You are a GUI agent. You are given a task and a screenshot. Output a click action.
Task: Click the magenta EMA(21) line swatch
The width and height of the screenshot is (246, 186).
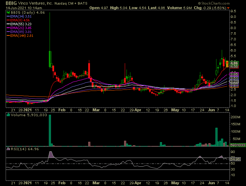pyautogui.click(x=8, y=28)
